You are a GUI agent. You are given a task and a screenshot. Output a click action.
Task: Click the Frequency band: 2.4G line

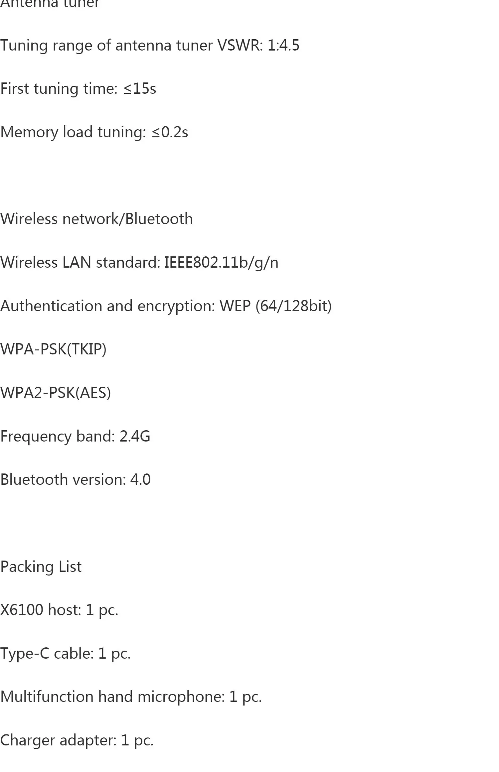point(75,437)
